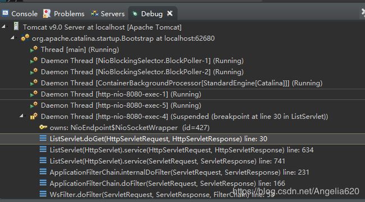Select the Debug tab
The image size is (365, 202).
pyautogui.click(x=152, y=14)
